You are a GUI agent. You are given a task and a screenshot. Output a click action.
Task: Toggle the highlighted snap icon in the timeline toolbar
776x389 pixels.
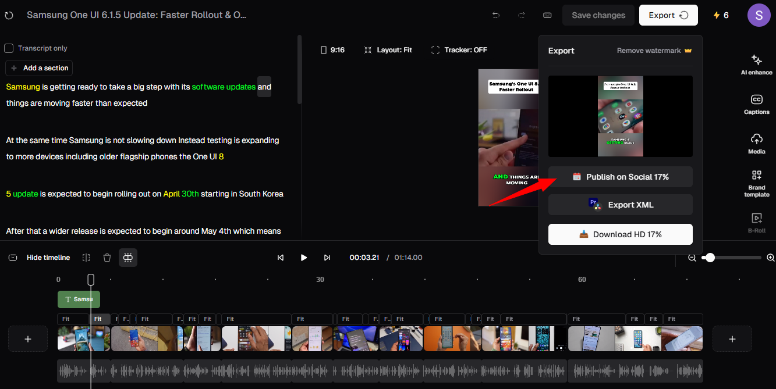pyautogui.click(x=128, y=258)
